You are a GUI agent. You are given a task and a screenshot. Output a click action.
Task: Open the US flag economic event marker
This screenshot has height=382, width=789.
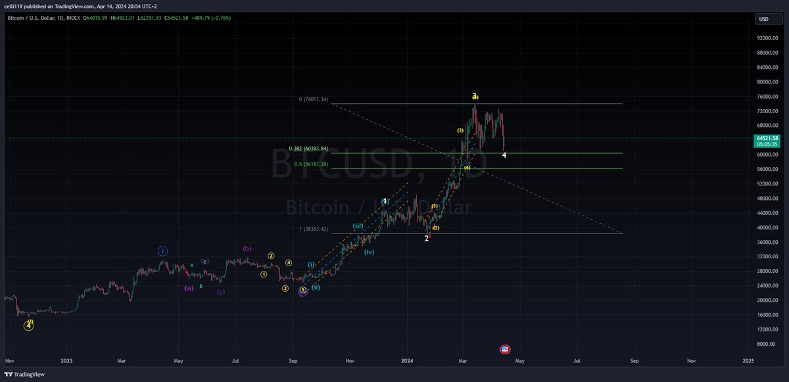click(504, 348)
